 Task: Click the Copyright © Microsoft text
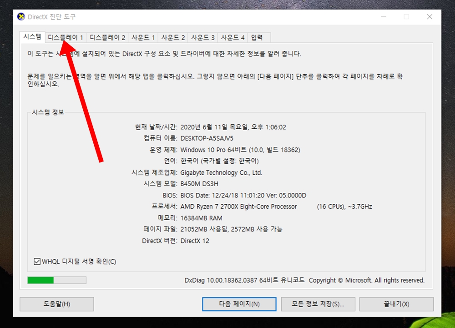[x=366, y=280]
